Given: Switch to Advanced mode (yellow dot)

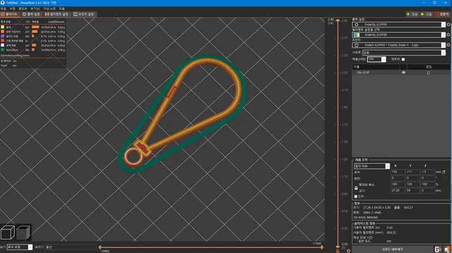Looking at the screenshot, I should (427, 14).
